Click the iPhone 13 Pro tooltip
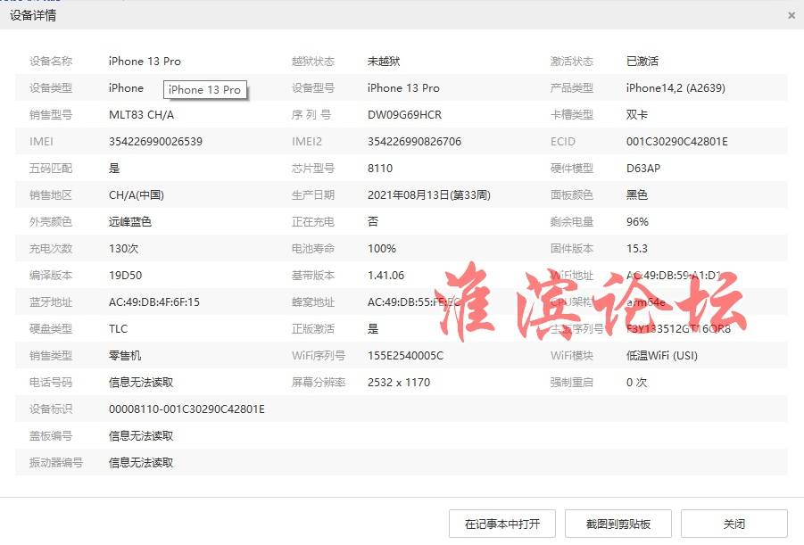The image size is (804, 545). tap(204, 90)
